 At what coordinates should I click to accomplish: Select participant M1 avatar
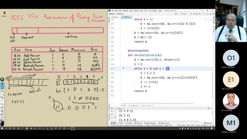click(231, 123)
